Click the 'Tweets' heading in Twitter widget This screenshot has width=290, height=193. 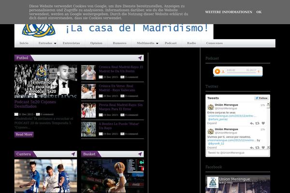[x=213, y=98]
